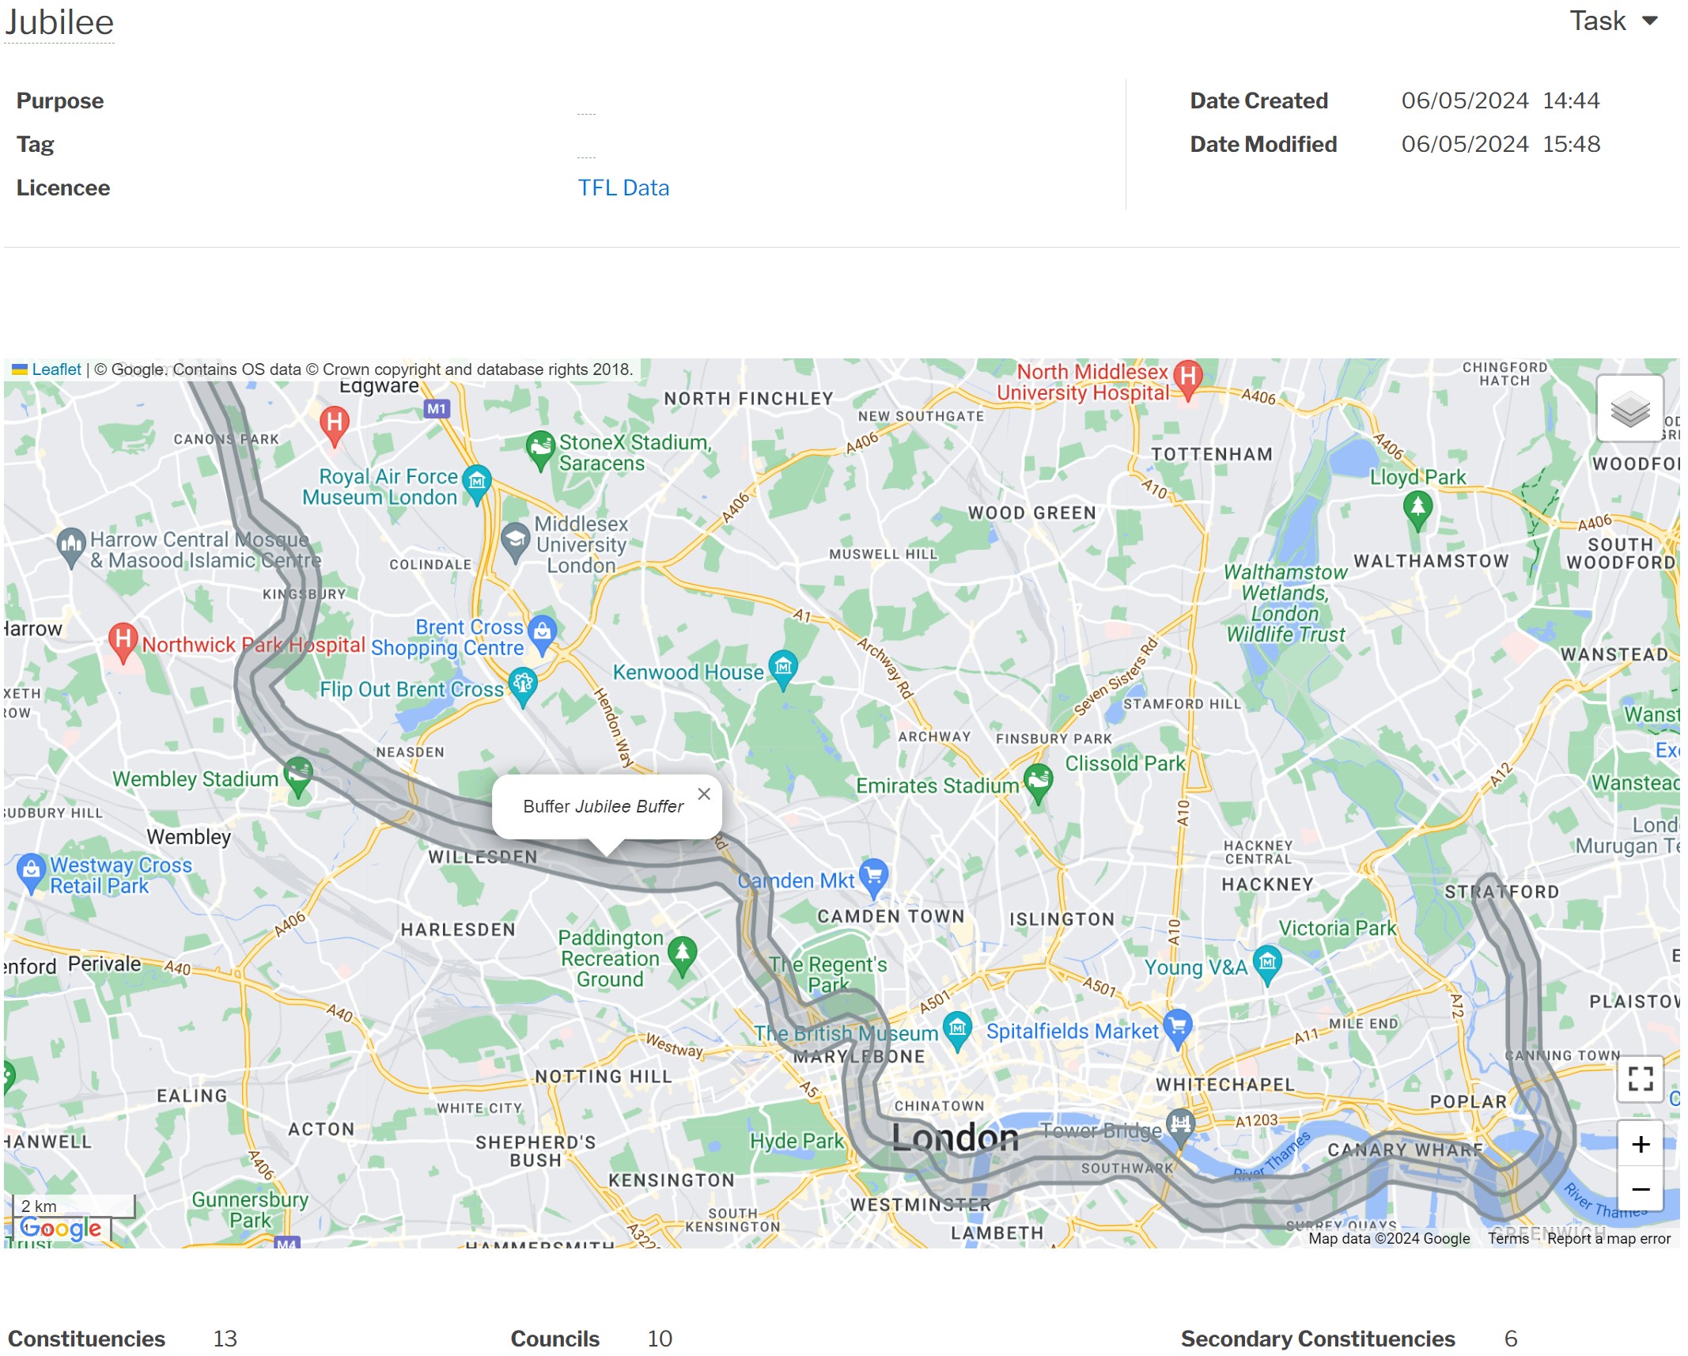The width and height of the screenshot is (1688, 1356).
Task: Select Westway Cross Retail Park marker
Action: tap(31, 873)
